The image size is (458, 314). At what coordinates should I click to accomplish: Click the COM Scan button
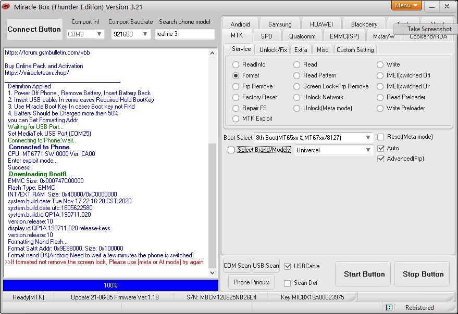tap(237, 266)
